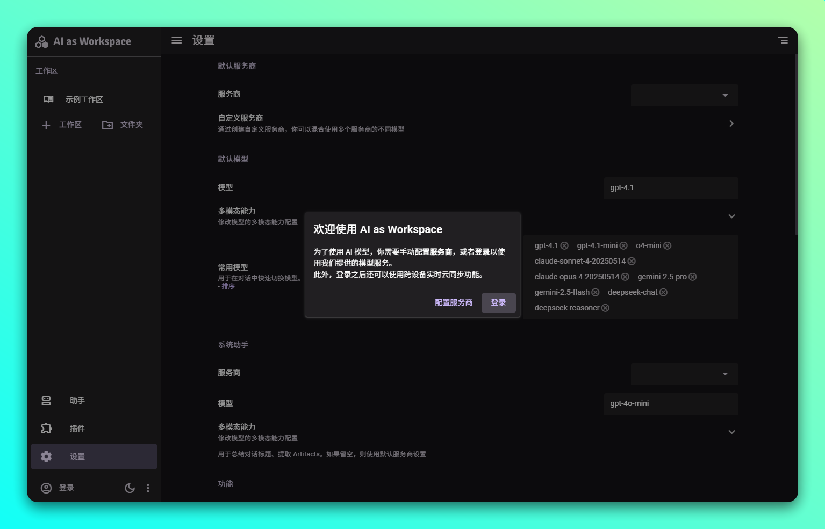825x529 pixels.
Task: Click the 登录 button in welcome dialog
Action: [x=498, y=302]
